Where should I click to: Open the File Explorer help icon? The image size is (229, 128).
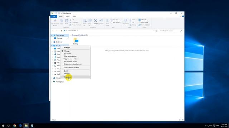coord(183,16)
